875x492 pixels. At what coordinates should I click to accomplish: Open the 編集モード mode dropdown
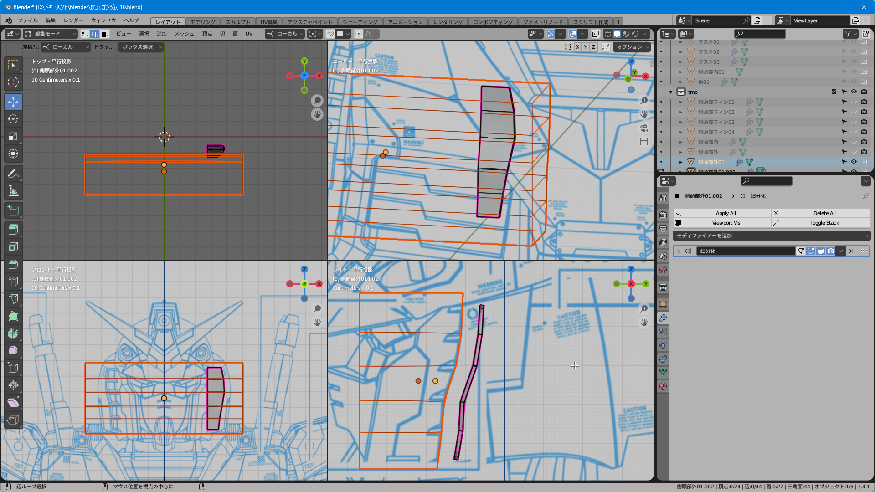tap(51, 34)
